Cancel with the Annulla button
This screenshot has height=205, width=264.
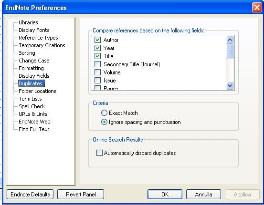coord(203,195)
